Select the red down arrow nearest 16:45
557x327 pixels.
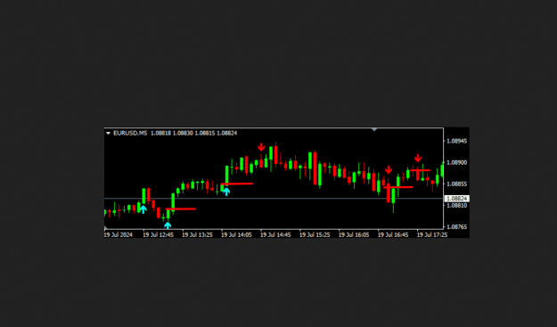click(389, 170)
